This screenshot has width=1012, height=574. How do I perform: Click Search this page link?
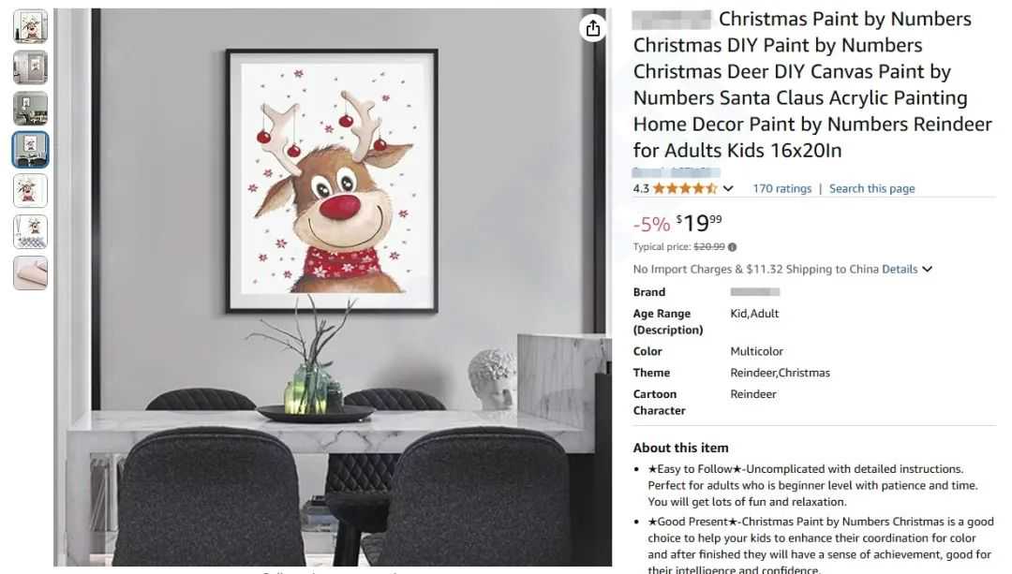point(872,188)
